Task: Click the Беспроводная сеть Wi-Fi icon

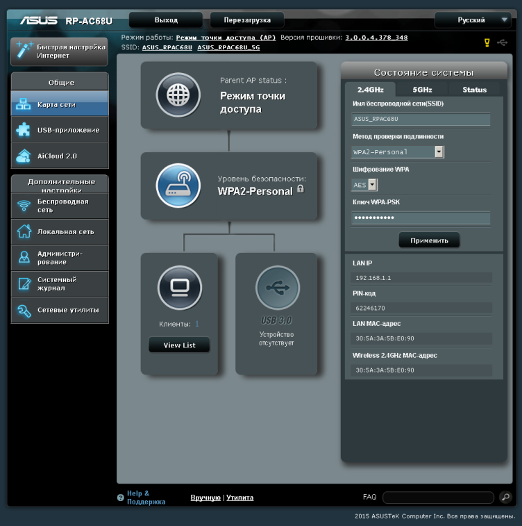Action: 24,205
